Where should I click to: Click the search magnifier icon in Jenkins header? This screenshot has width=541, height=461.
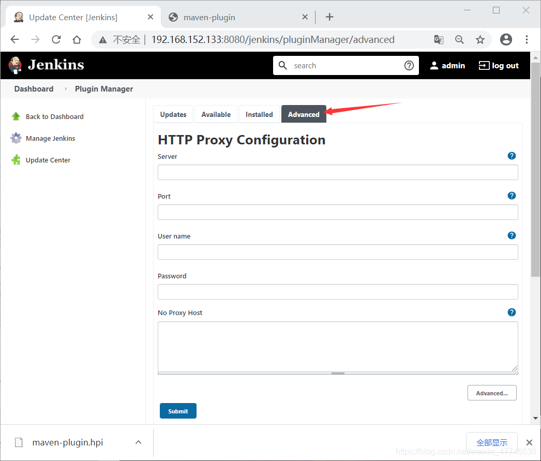pyautogui.click(x=282, y=65)
